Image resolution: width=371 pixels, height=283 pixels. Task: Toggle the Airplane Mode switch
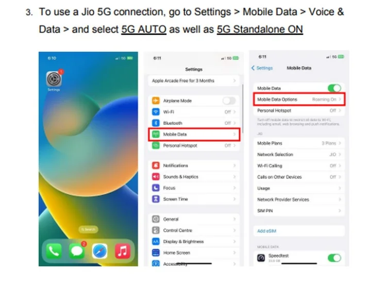[x=229, y=101]
